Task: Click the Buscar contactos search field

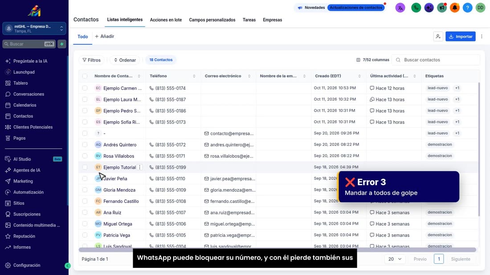Action: [436, 60]
